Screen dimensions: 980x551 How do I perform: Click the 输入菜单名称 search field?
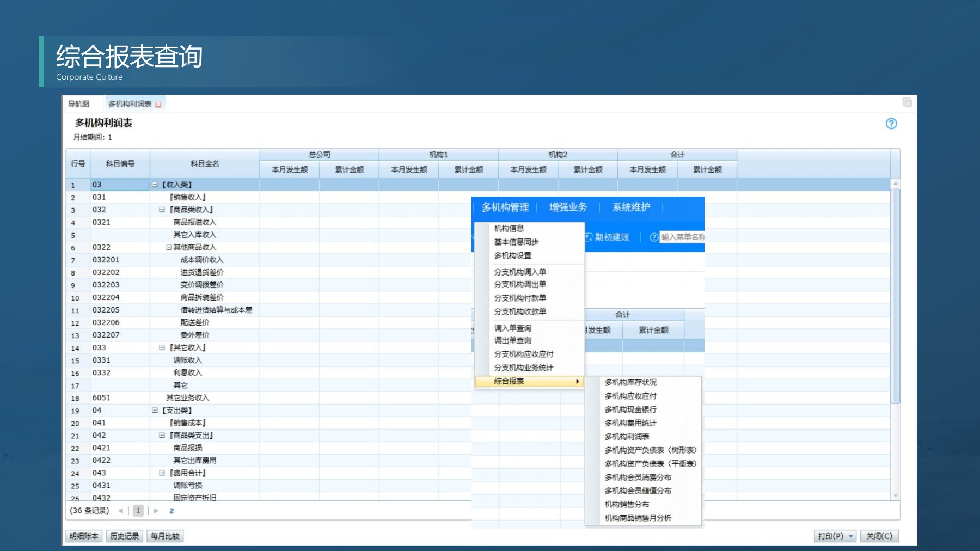[682, 237]
